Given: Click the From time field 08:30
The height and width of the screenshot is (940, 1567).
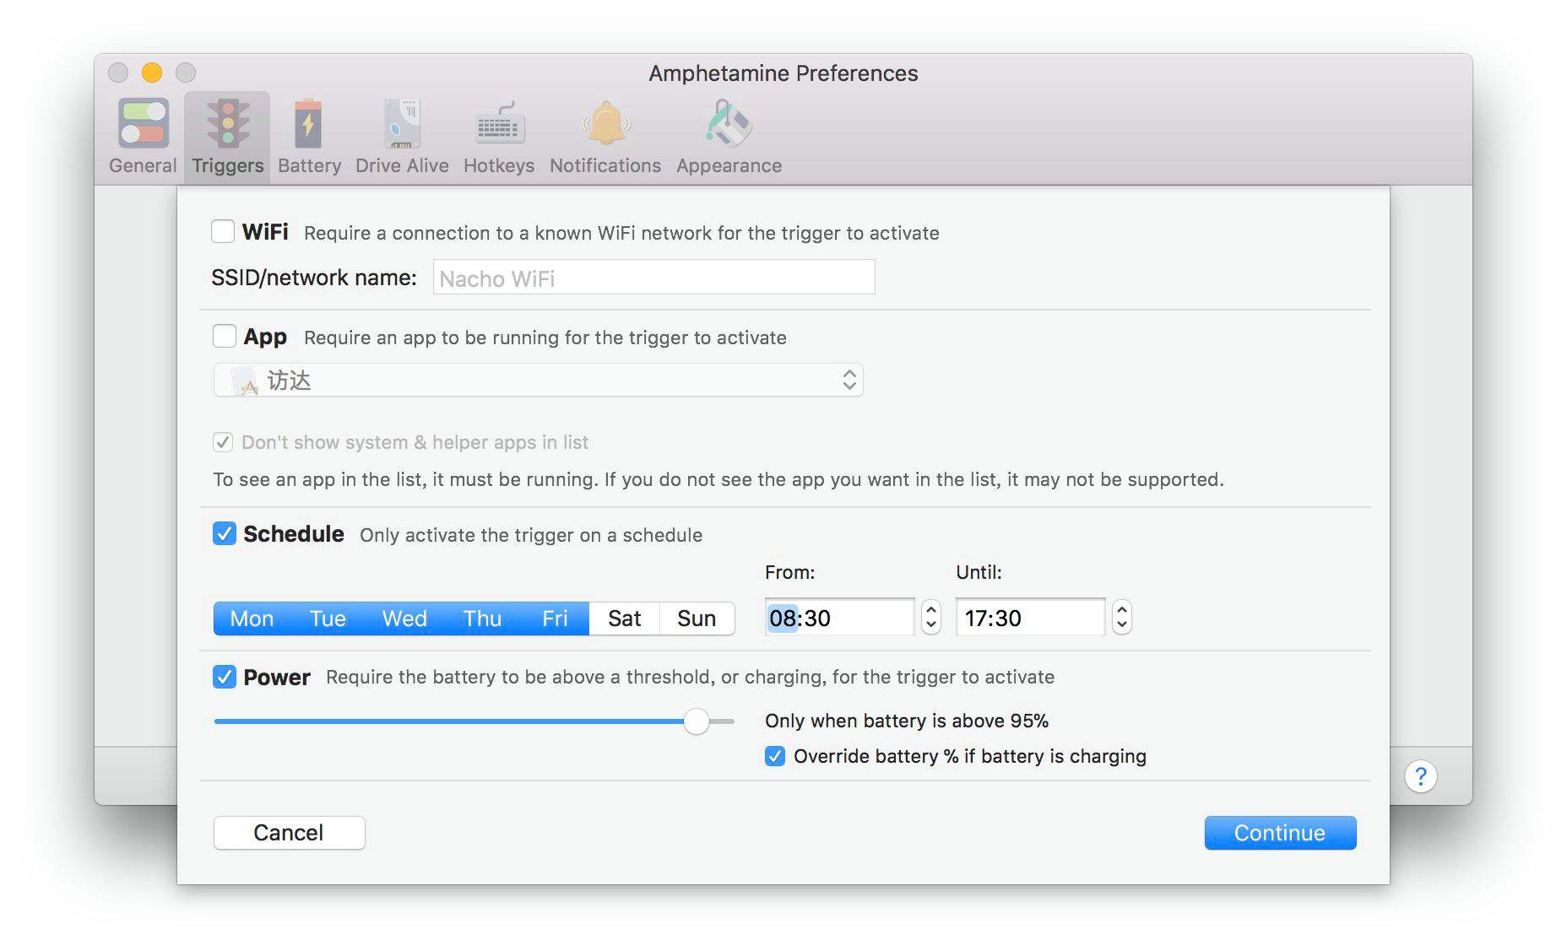Looking at the screenshot, I should click(x=839, y=618).
